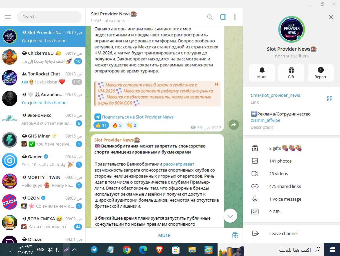Add thumbs-up reaction showing 11
Viewport: 340px width, 256px height.
click(x=101, y=125)
